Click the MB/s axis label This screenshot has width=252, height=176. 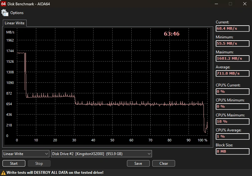coord(10,32)
